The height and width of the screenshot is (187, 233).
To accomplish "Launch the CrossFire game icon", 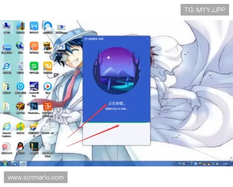I will pyautogui.click(x=20, y=106).
